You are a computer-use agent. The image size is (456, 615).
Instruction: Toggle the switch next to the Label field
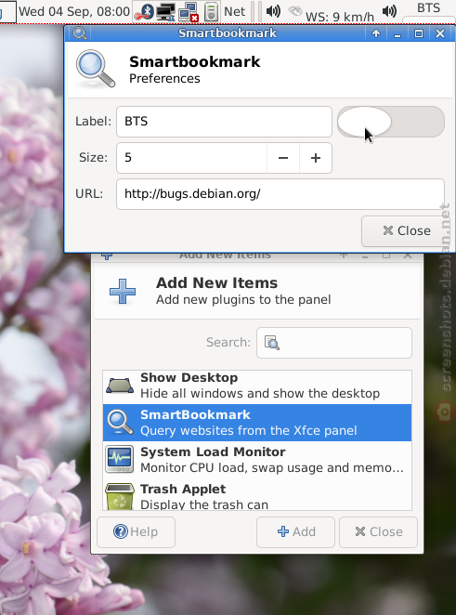tap(390, 122)
